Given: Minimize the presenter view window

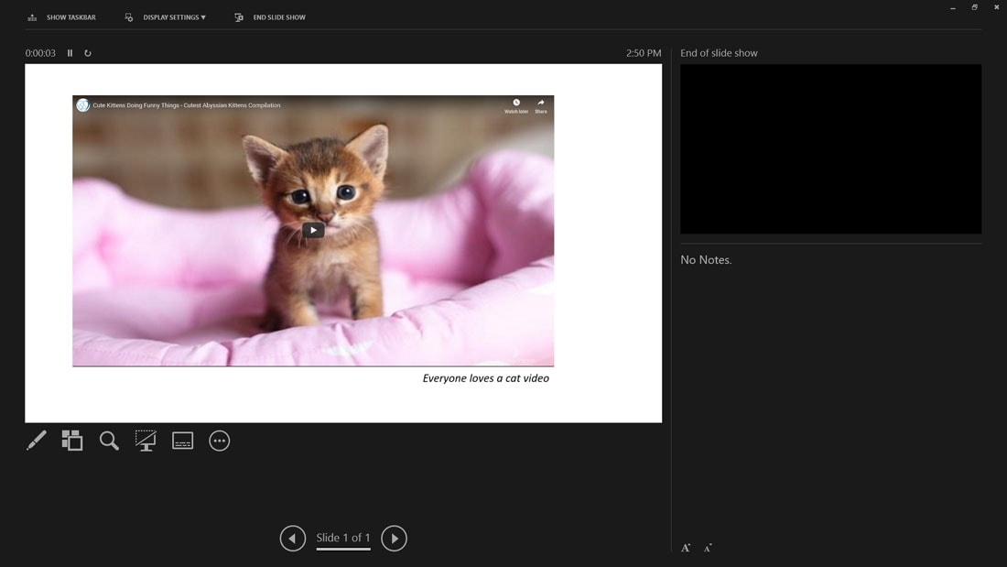Looking at the screenshot, I should tap(952, 7).
